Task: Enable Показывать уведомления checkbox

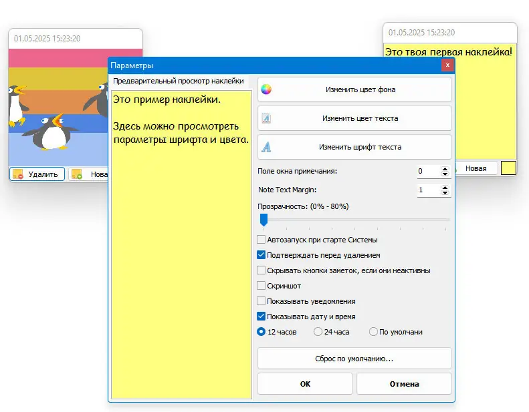Action: pyautogui.click(x=261, y=301)
